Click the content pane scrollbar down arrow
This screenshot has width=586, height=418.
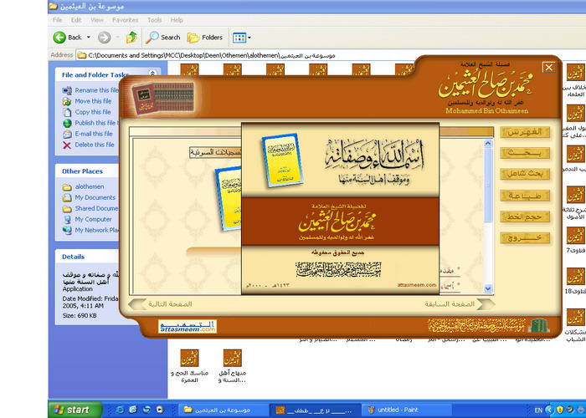[488, 289]
